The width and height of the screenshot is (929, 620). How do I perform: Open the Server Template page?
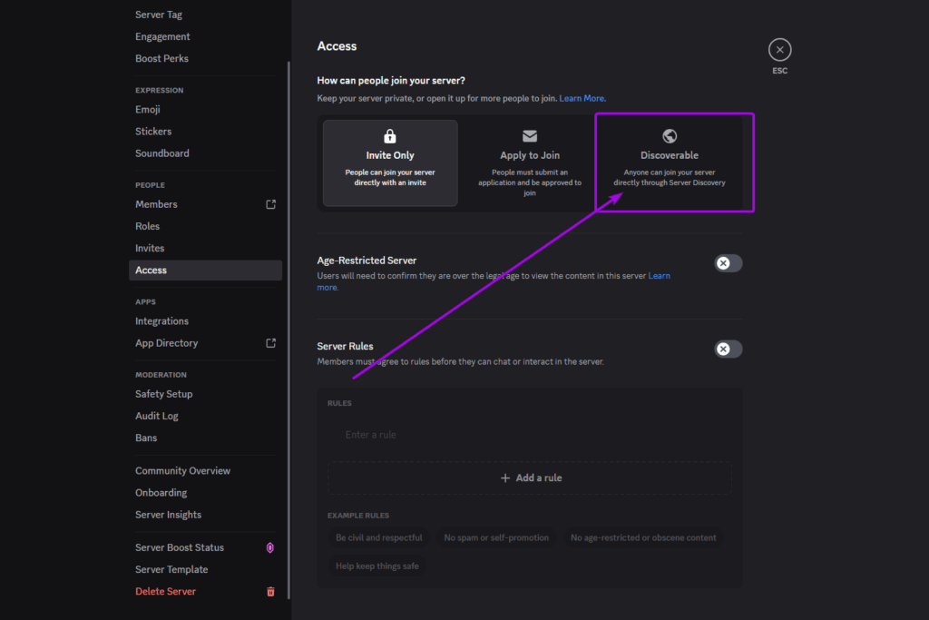[x=171, y=569]
